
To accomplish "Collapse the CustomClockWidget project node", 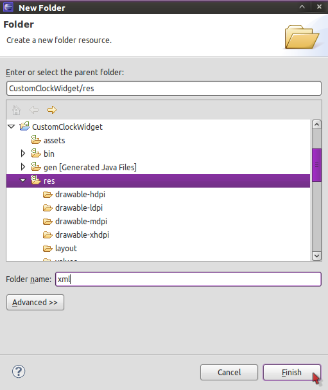I will (x=12, y=127).
